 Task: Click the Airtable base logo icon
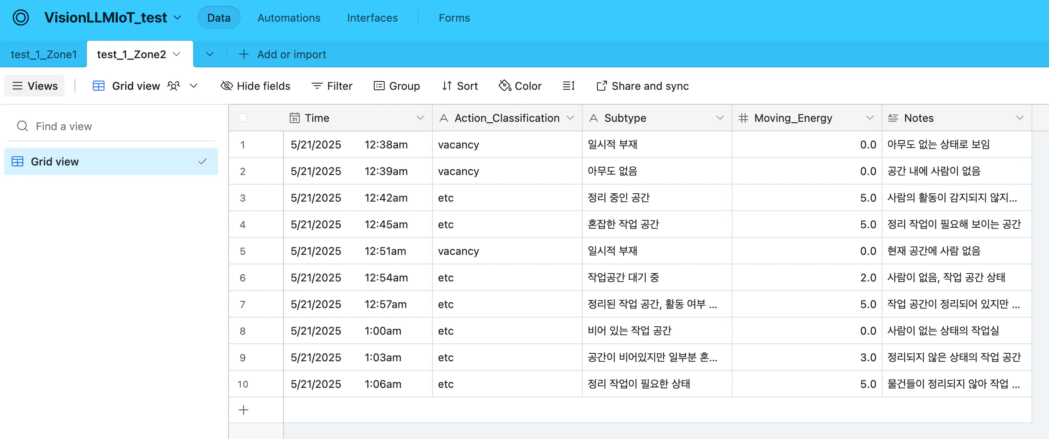pyautogui.click(x=20, y=17)
